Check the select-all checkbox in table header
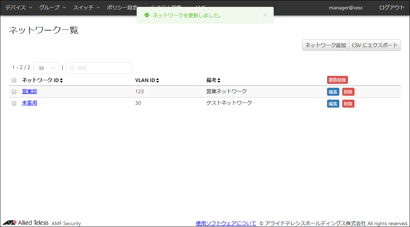410x227 pixels. (x=14, y=80)
